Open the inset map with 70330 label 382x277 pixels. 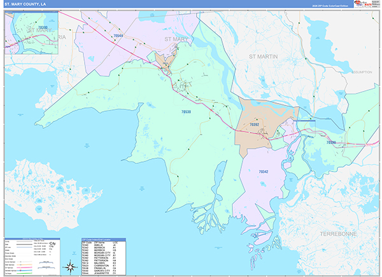click(x=31, y=34)
